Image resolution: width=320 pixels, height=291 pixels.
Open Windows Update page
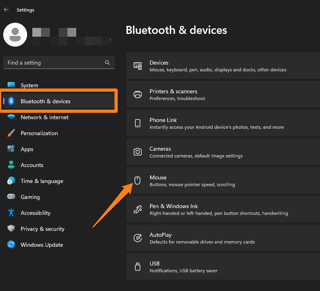pos(42,245)
